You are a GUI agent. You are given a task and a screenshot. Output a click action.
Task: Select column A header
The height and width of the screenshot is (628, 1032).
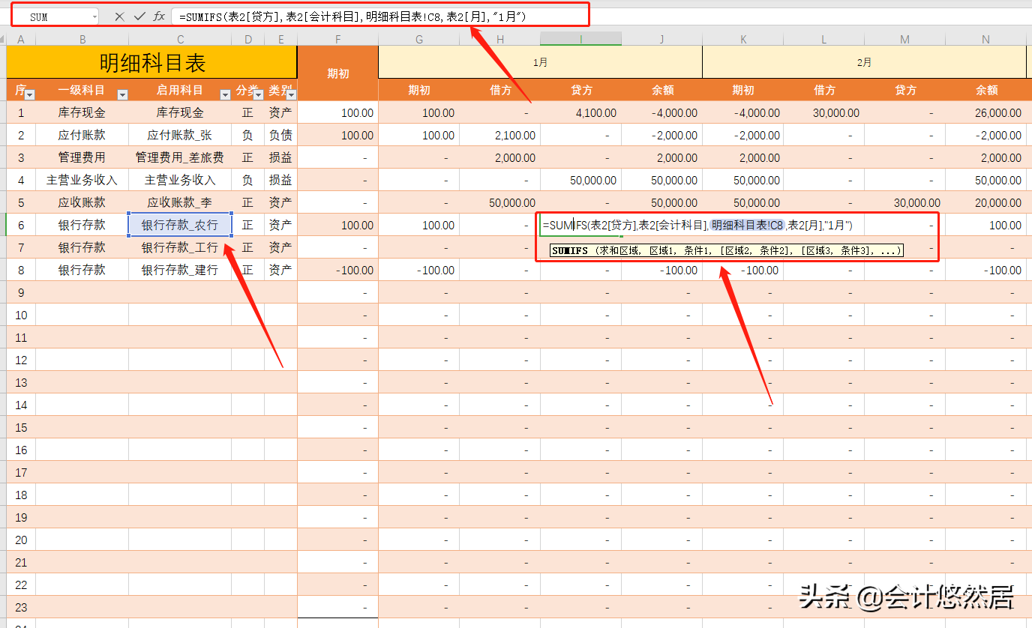click(x=21, y=39)
